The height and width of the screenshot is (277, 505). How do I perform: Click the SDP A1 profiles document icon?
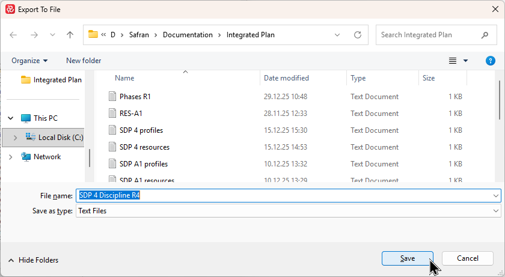pyautogui.click(x=112, y=163)
